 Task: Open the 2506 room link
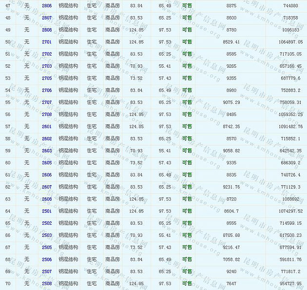pyautogui.click(x=47, y=259)
